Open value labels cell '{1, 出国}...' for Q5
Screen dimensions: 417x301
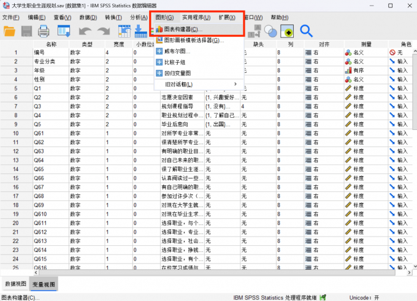point(222,124)
